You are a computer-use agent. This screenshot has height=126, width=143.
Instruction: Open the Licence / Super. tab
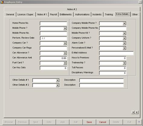click(26, 15)
